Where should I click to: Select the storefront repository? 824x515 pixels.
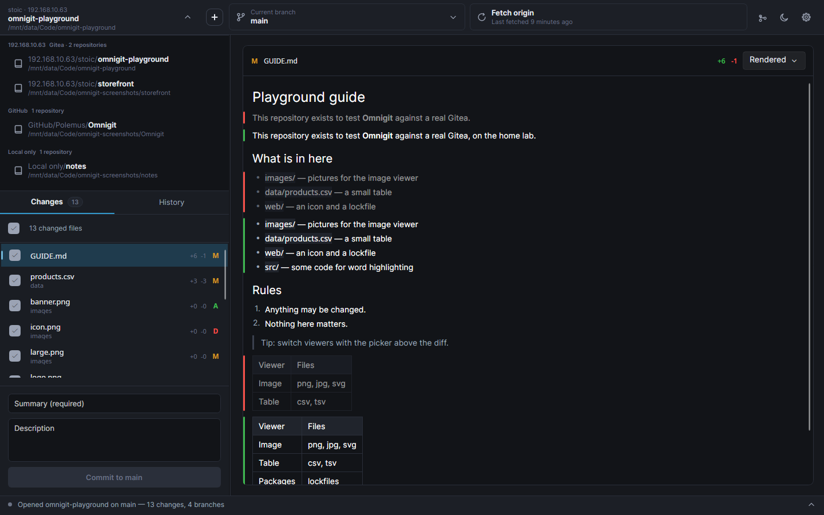pyautogui.click(x=114, y=88)
